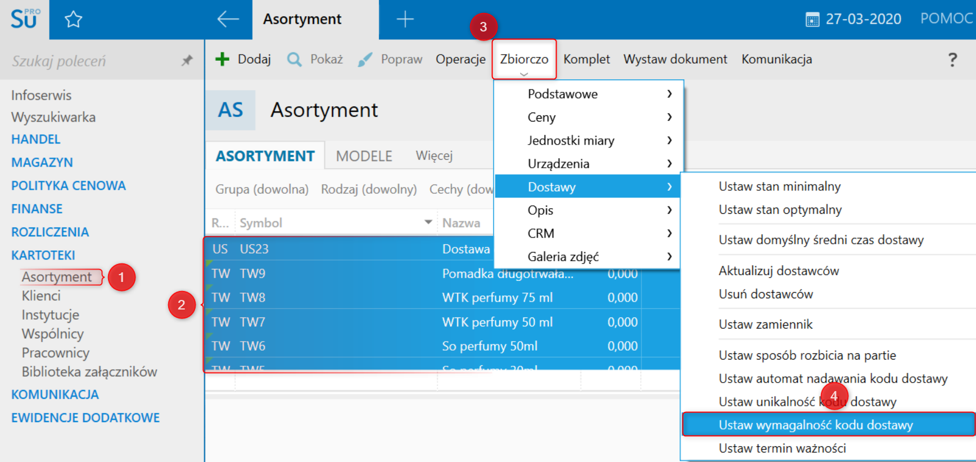This screenshot has height=462, width=976.
Task: Open the Rodzaj (dowolny) filter
Action: (x=368, y=189)
